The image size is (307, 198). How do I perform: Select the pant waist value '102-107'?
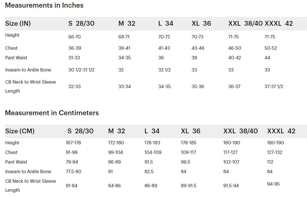[x=231, y=162]
